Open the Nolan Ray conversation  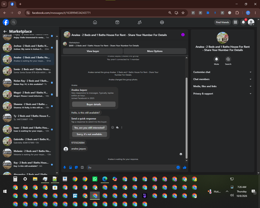coord(28,83)
